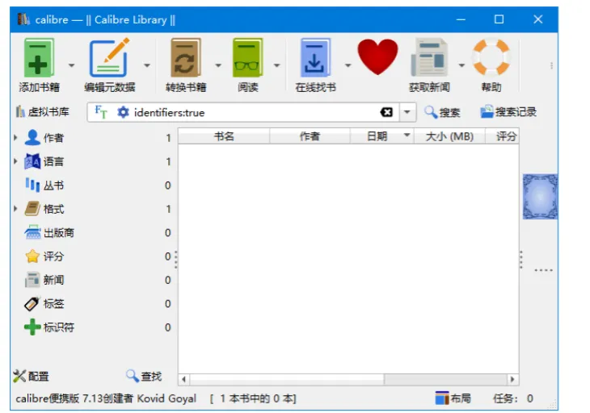Click the Read (阅读) glasses book icon
Screen dimensions: 590x413
coord(247,57)
